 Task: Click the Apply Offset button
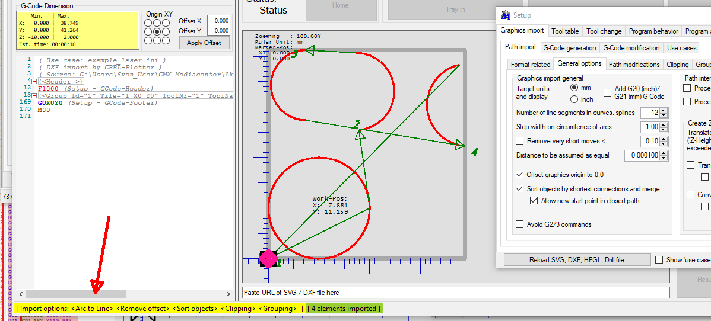coord(204,43)
